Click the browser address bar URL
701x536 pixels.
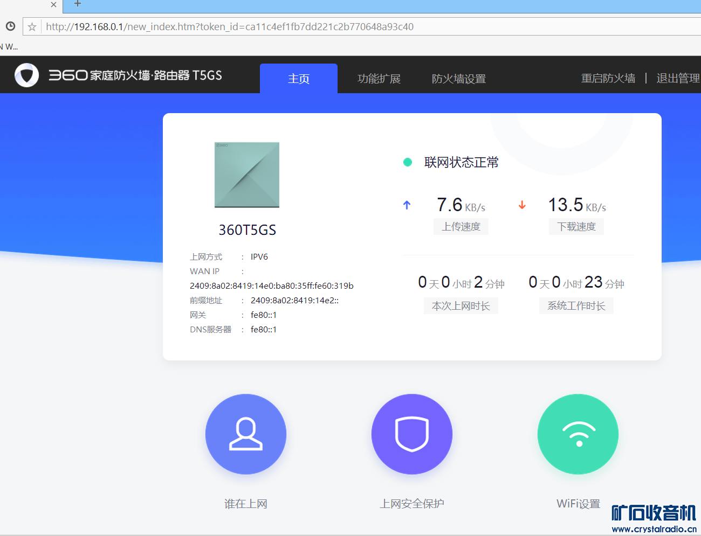tap(230, 27)
